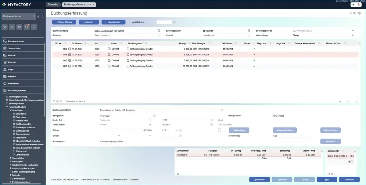Switch to the Startseite tab
This screenshot has width=366, height=185.
coord(53,5)
